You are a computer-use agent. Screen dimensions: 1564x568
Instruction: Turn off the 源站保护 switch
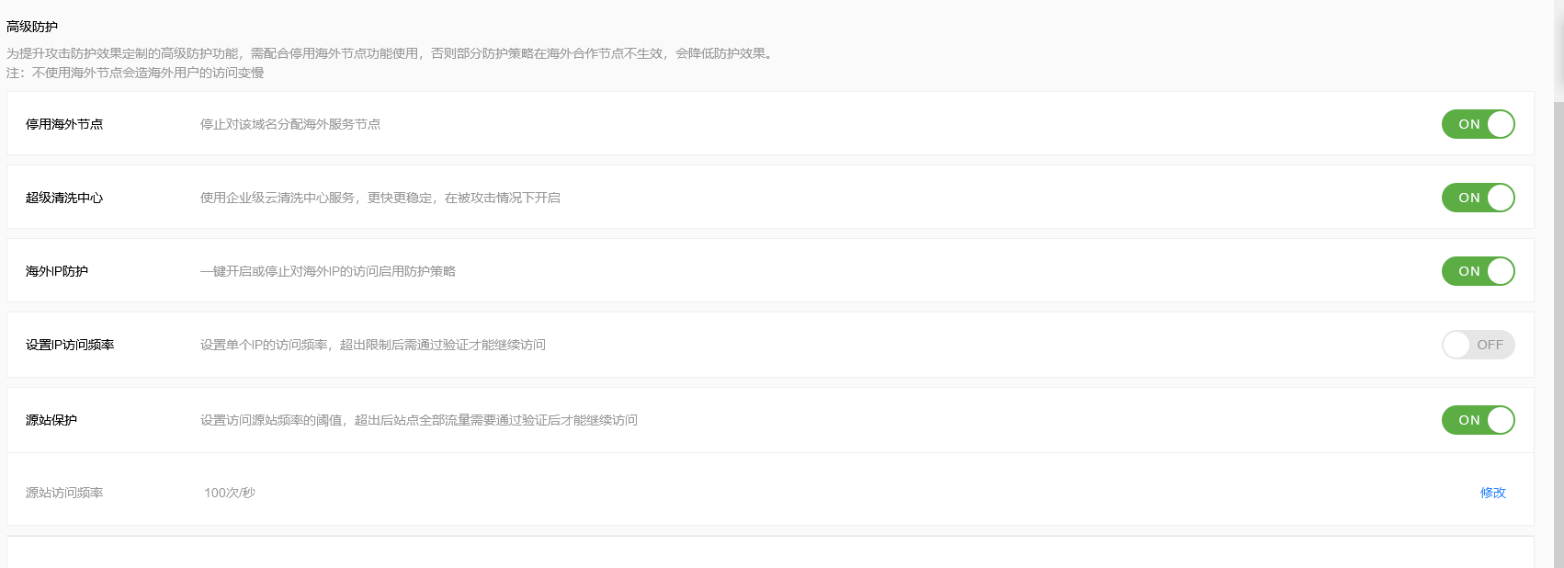click(1478, 420)
